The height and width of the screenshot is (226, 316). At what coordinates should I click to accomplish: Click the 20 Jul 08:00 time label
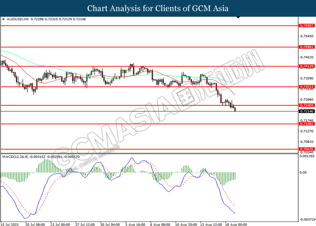(35, 224)
